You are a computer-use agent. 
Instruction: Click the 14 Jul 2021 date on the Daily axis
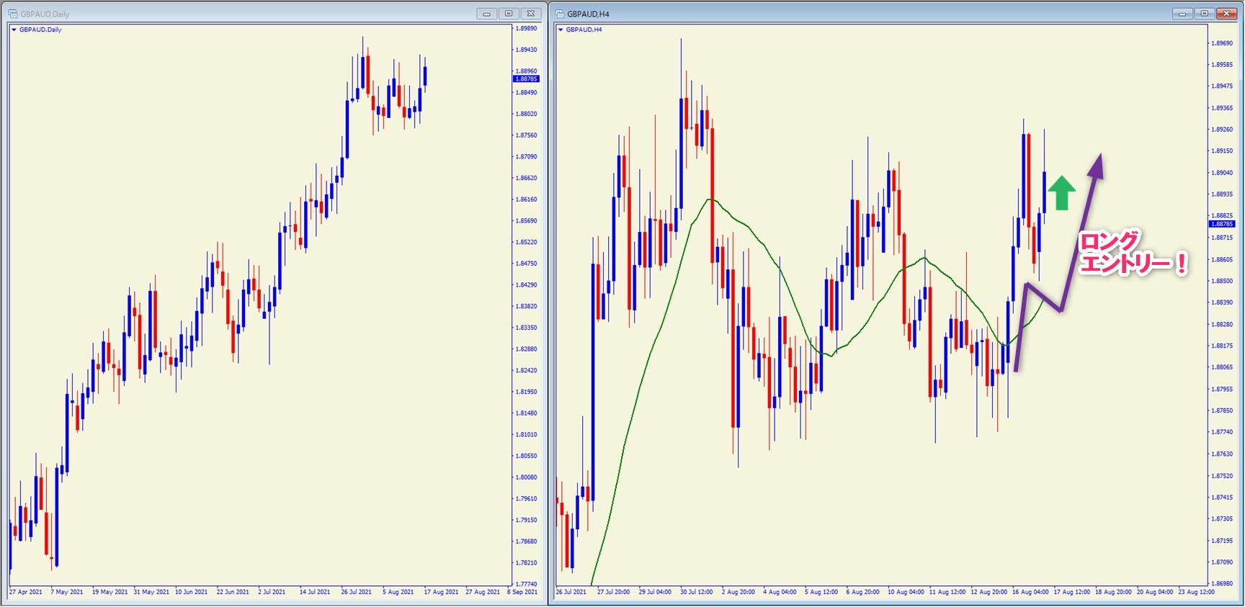pyautogui.click(x=315, y=592)
